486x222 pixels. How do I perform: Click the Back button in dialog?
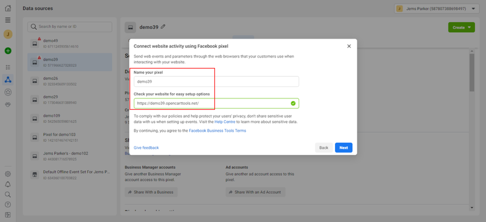click(x=323, y=147)
